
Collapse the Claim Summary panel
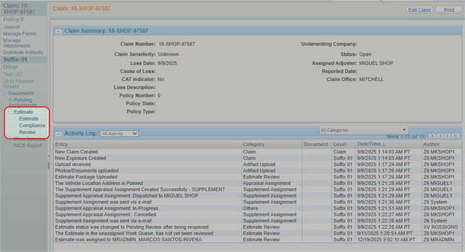(x=58, y=30)
